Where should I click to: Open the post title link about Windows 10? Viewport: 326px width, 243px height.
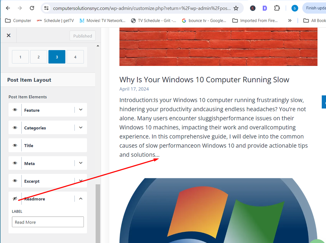(x=204, y=80)
